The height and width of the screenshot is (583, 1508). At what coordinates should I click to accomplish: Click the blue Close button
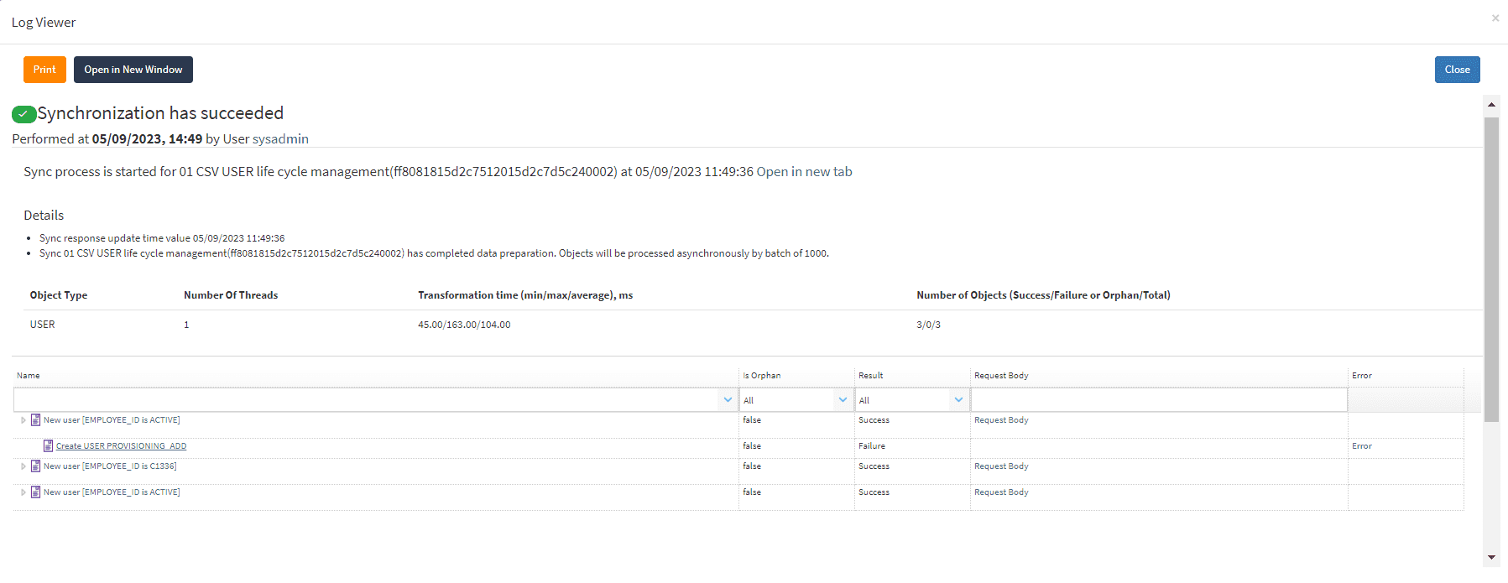point(1457,70)
